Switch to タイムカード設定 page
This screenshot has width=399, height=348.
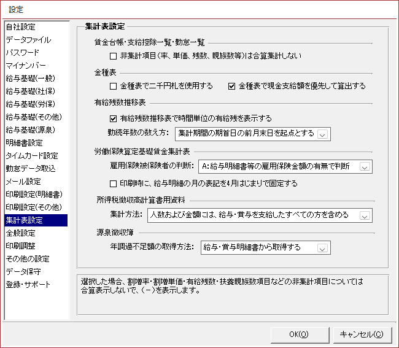point(32,156)
